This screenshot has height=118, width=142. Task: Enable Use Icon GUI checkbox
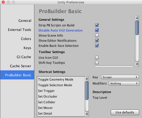(97, 58)
